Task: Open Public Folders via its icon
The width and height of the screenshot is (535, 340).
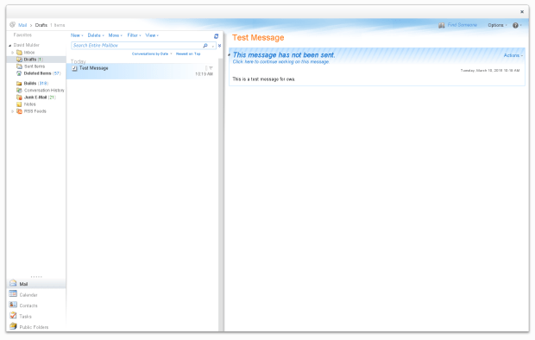Action: 13,326
